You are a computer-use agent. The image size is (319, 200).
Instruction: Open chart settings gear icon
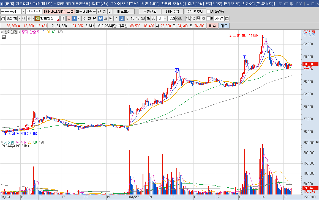(204, 18)
